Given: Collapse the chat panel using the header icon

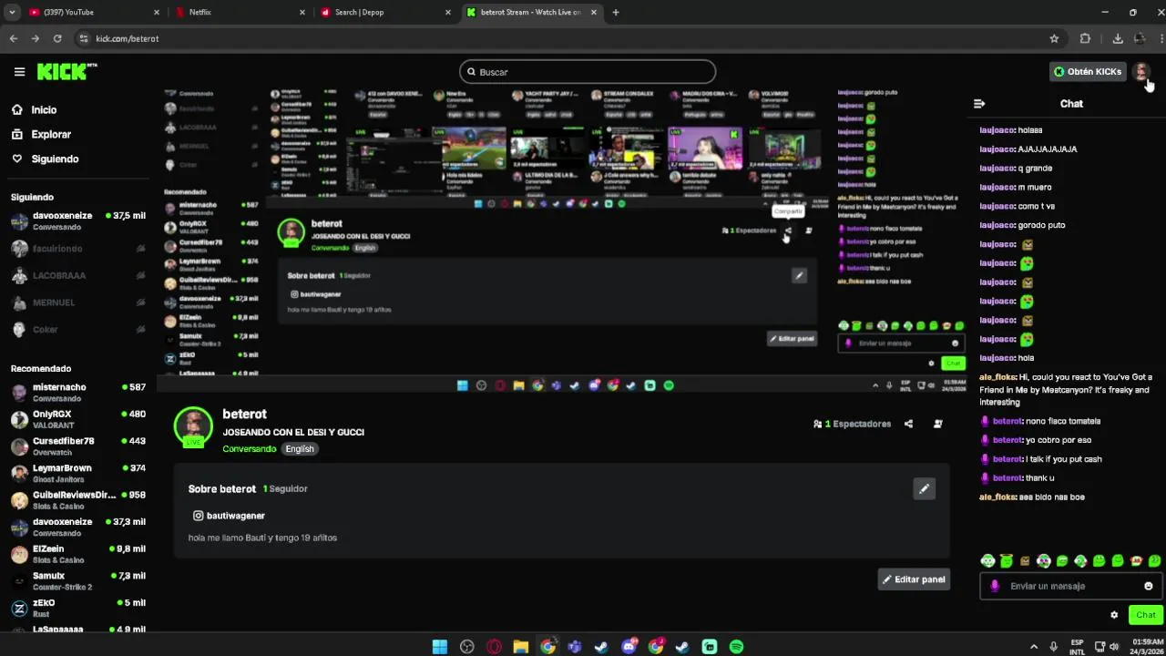Looking at the screenshot, I should click(x=979, y=104).
